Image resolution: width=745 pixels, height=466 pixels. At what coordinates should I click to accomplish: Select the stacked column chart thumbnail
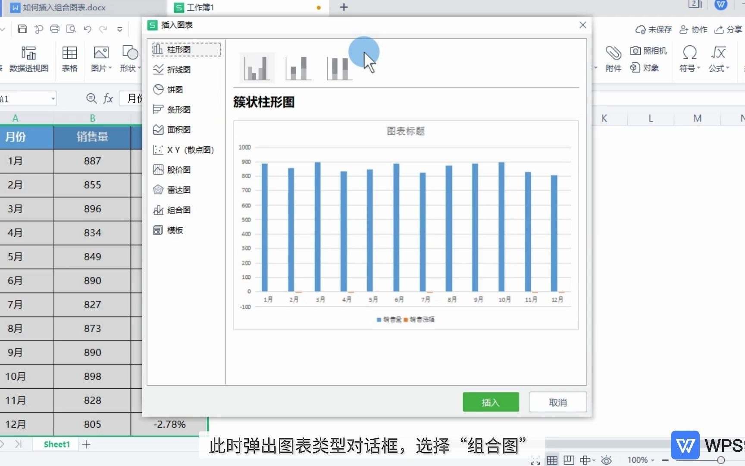tap(298, 67)
